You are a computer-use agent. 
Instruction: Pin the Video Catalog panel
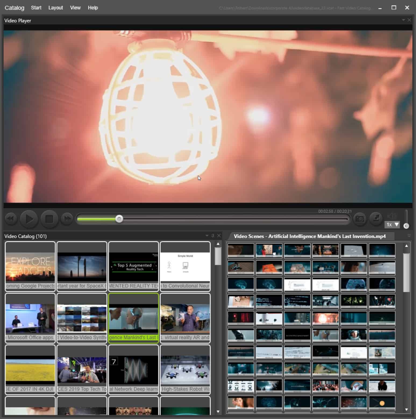213,235
